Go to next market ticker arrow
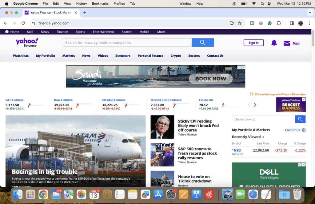Image resolution: width=315 pixels, height=204 pixels. 255,104
